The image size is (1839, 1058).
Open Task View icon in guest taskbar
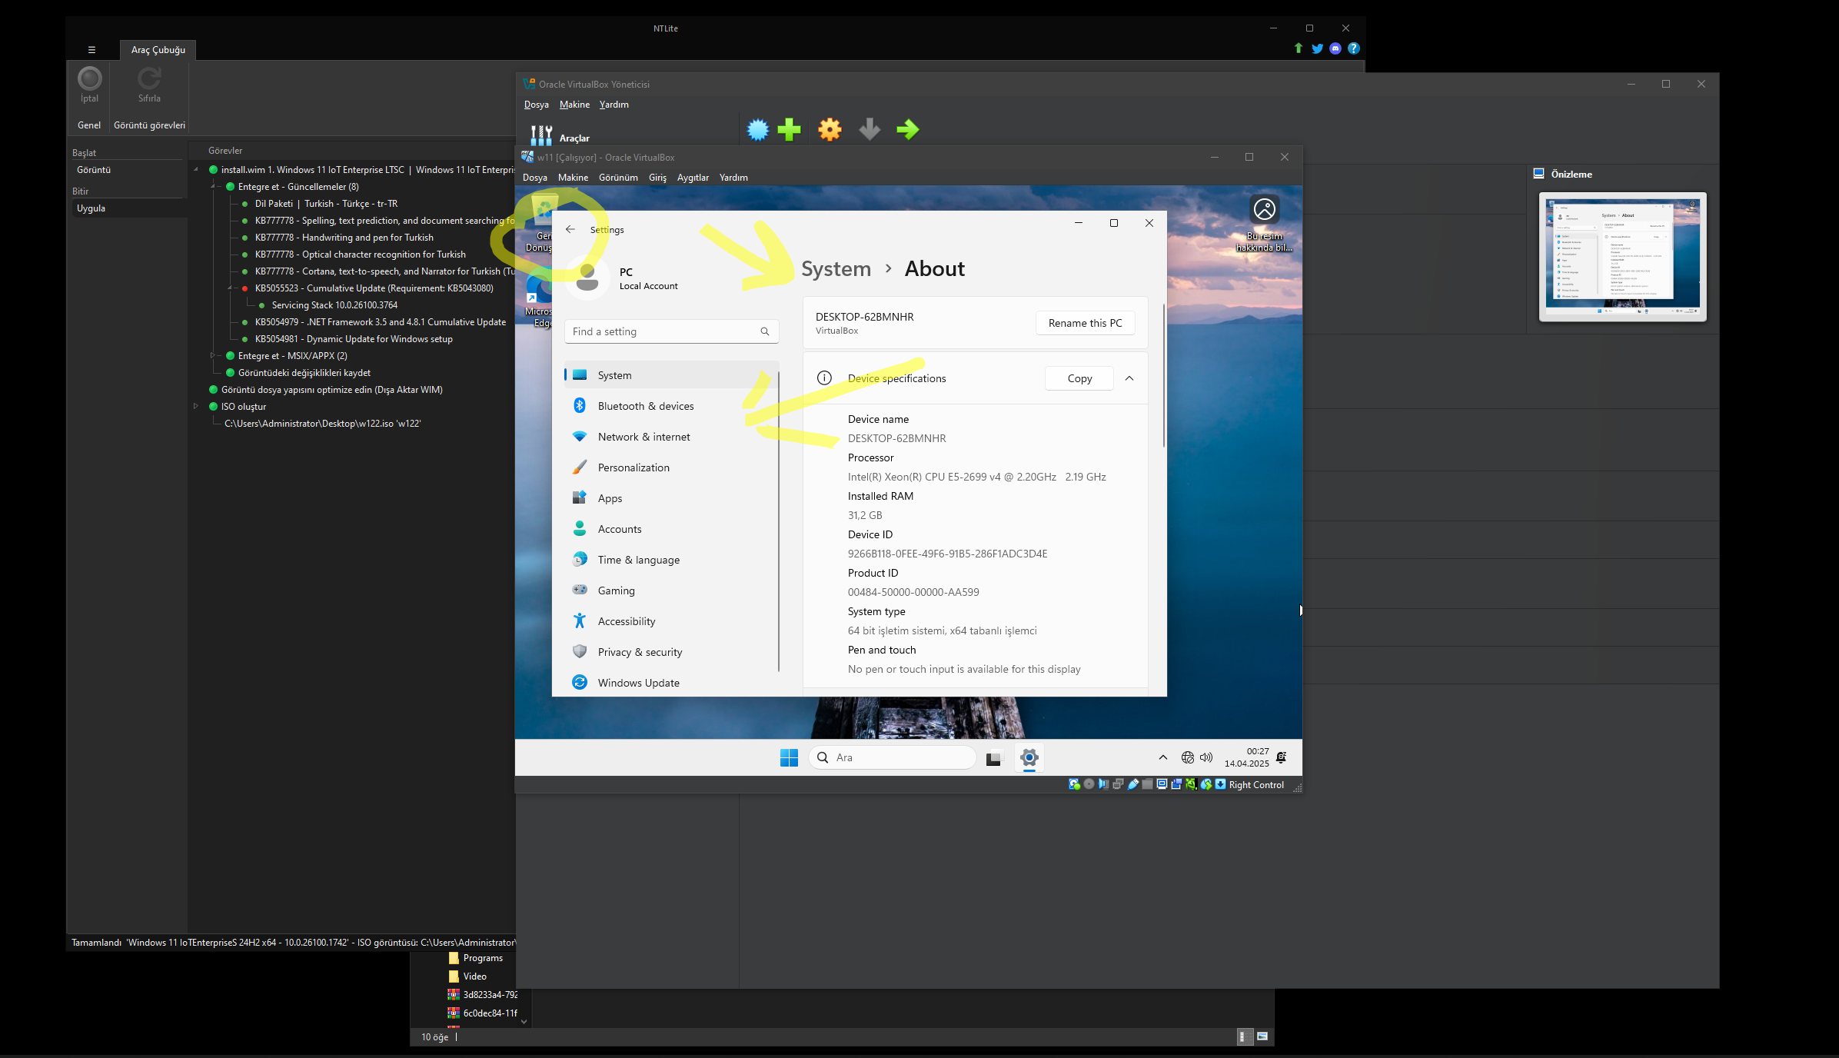[x=993, y=757]
